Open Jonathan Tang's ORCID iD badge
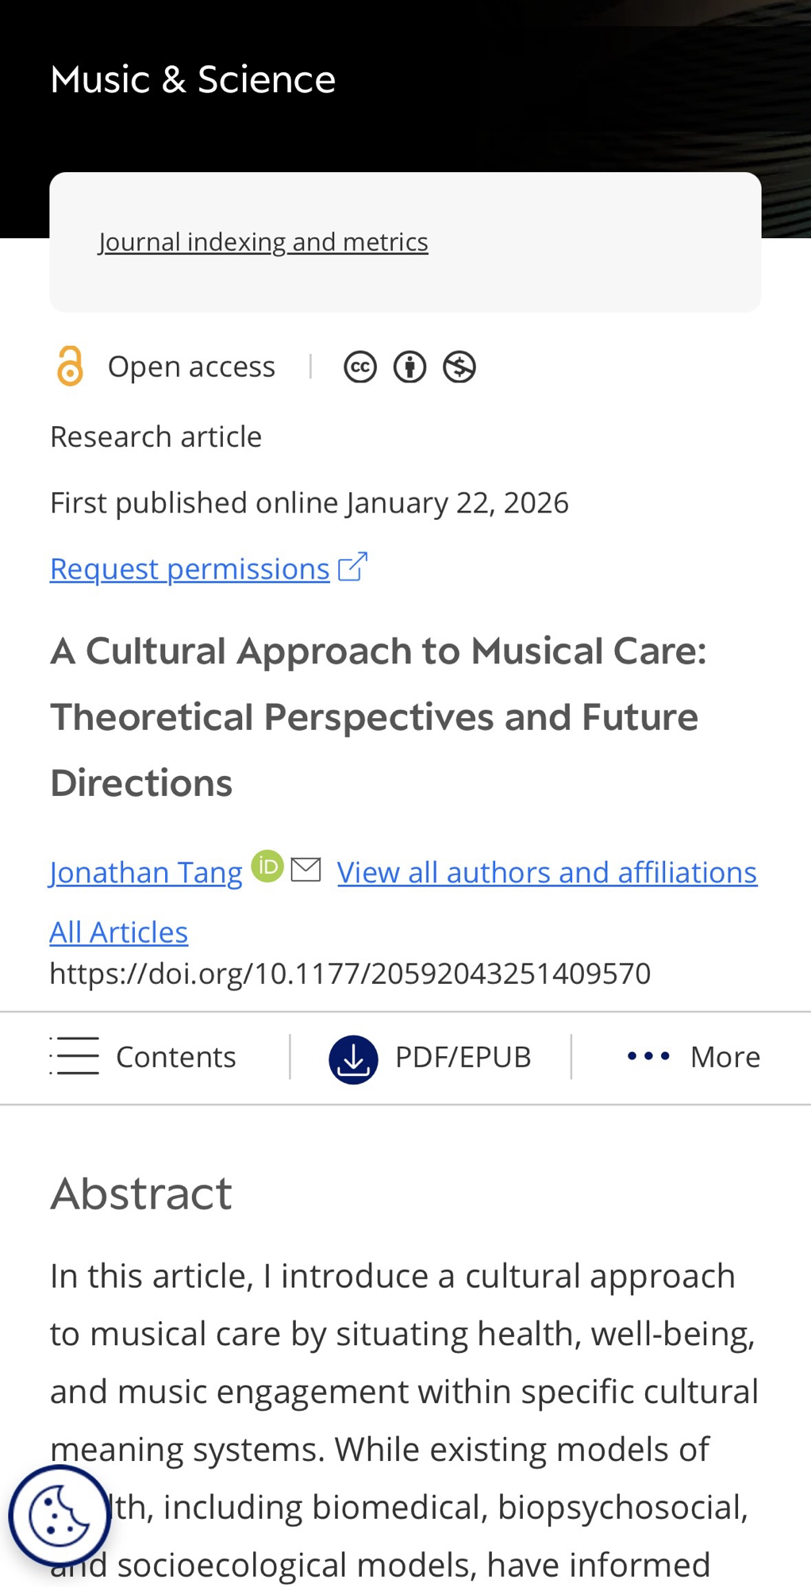Screen dimensions: 811x1587 tap(267, 866)
